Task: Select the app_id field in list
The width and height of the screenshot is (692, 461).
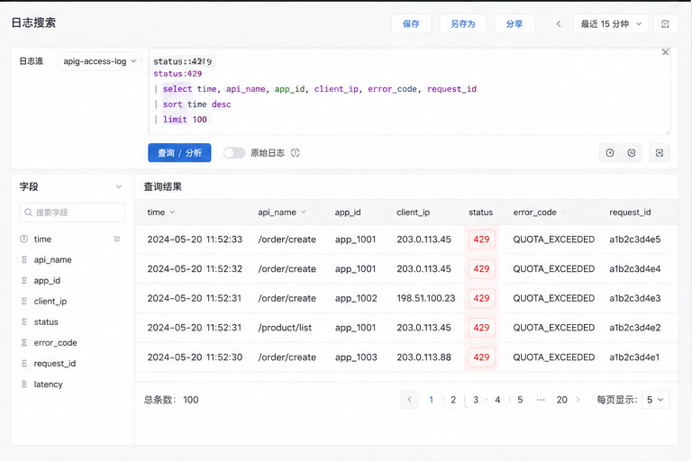Action: (x=47, y=280)
